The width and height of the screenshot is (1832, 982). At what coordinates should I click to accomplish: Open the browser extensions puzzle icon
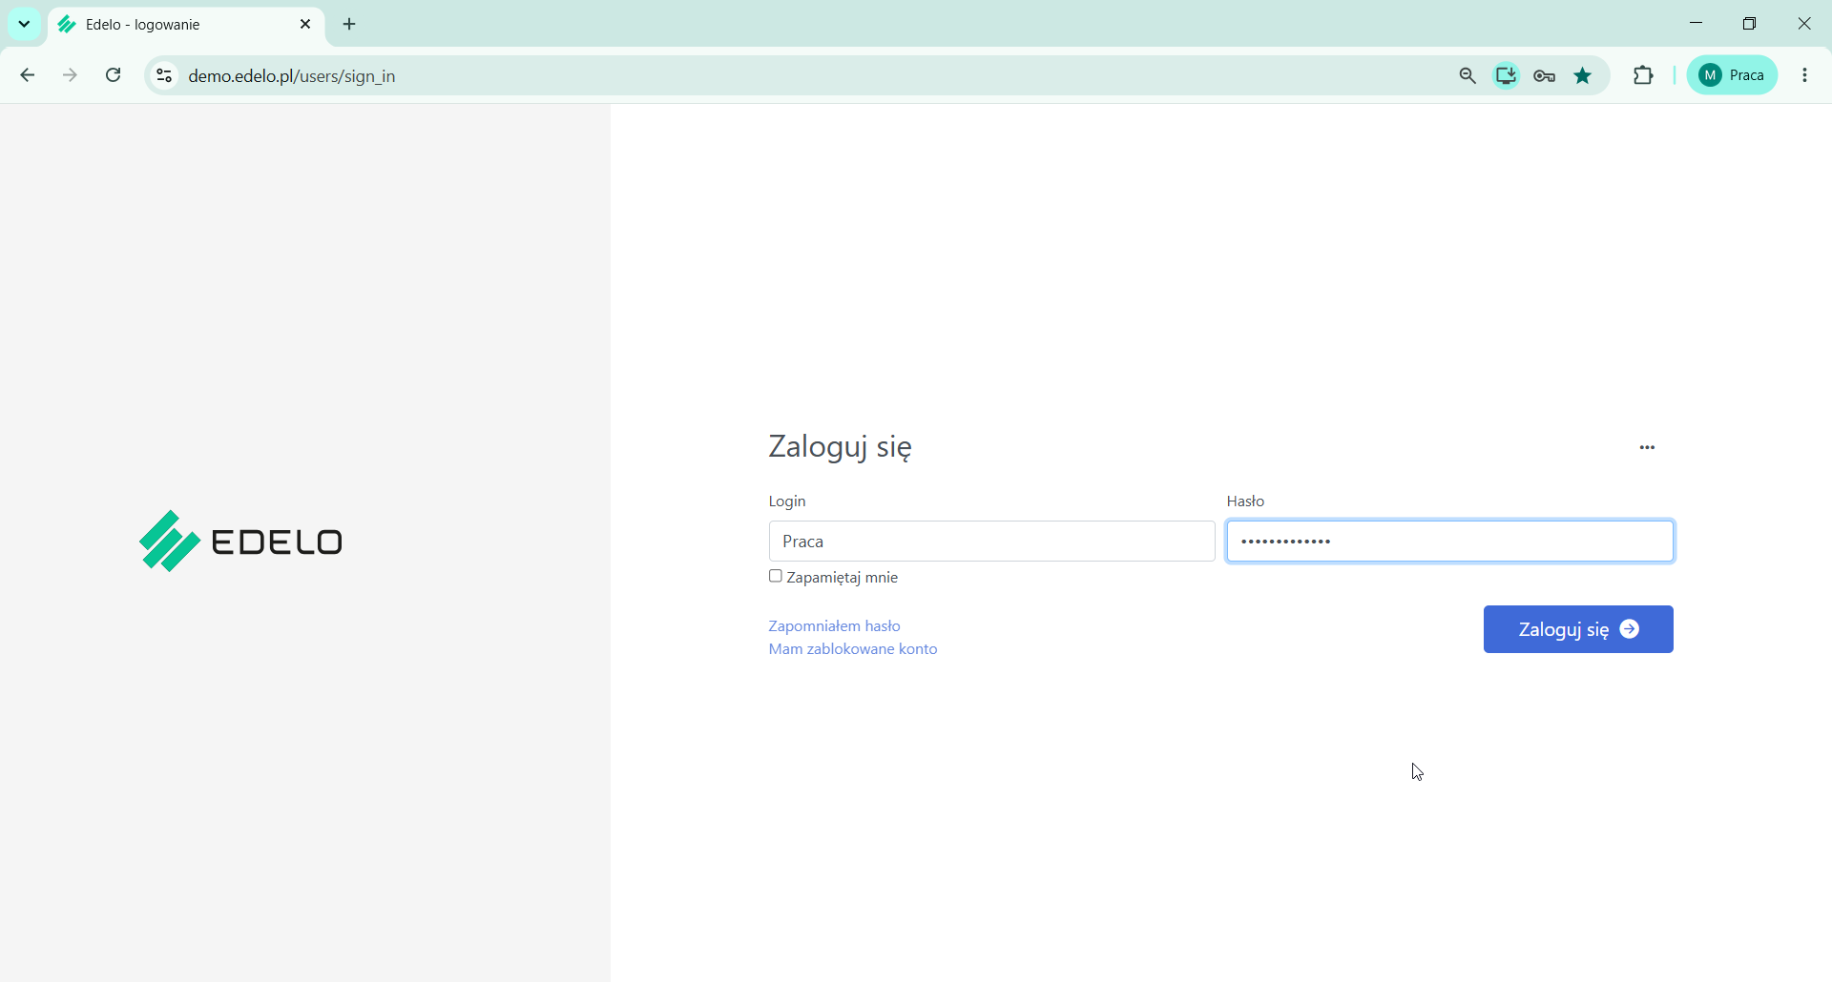click(x=1643, y=75)
